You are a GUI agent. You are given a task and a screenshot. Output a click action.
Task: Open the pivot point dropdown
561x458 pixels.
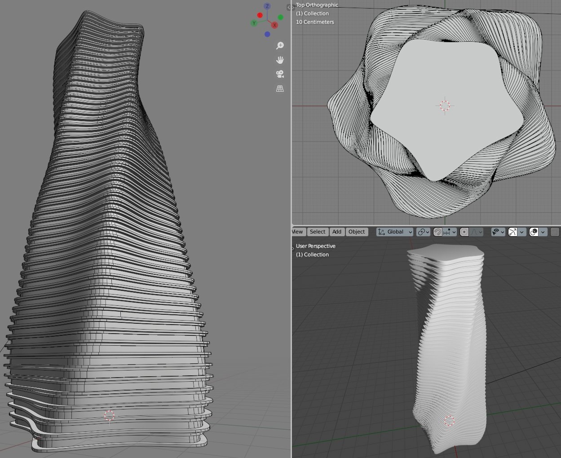[x=423, y=232]
